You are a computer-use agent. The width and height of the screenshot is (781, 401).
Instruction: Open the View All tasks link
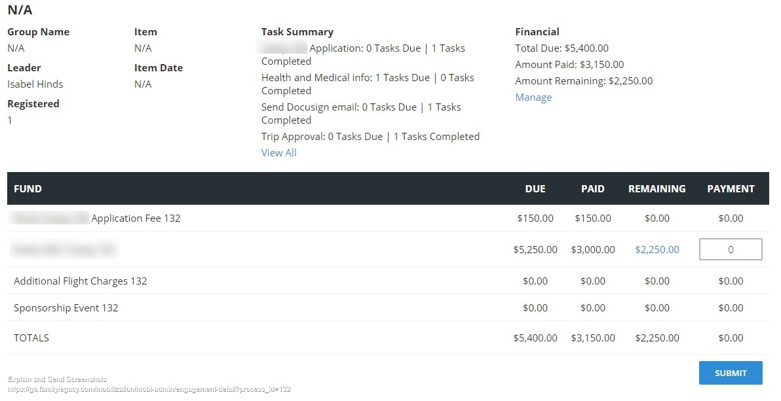coord(278,153)
